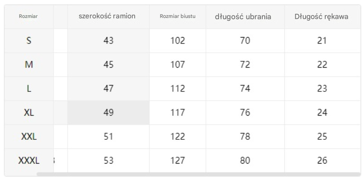Select the S size row label
The width and height of the screenshot is (364, 179).
point(29,40)
